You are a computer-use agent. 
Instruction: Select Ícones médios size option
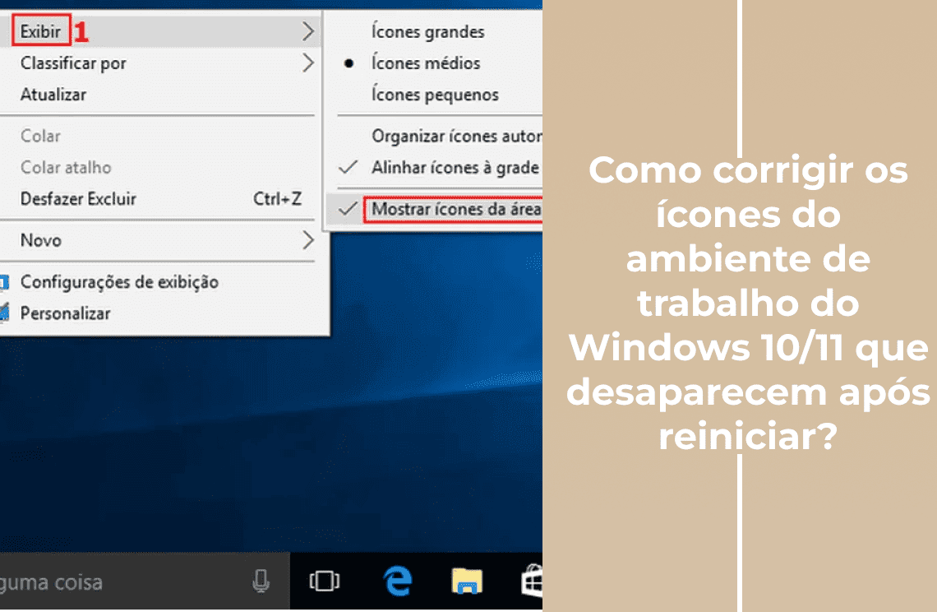coord(428,63)
